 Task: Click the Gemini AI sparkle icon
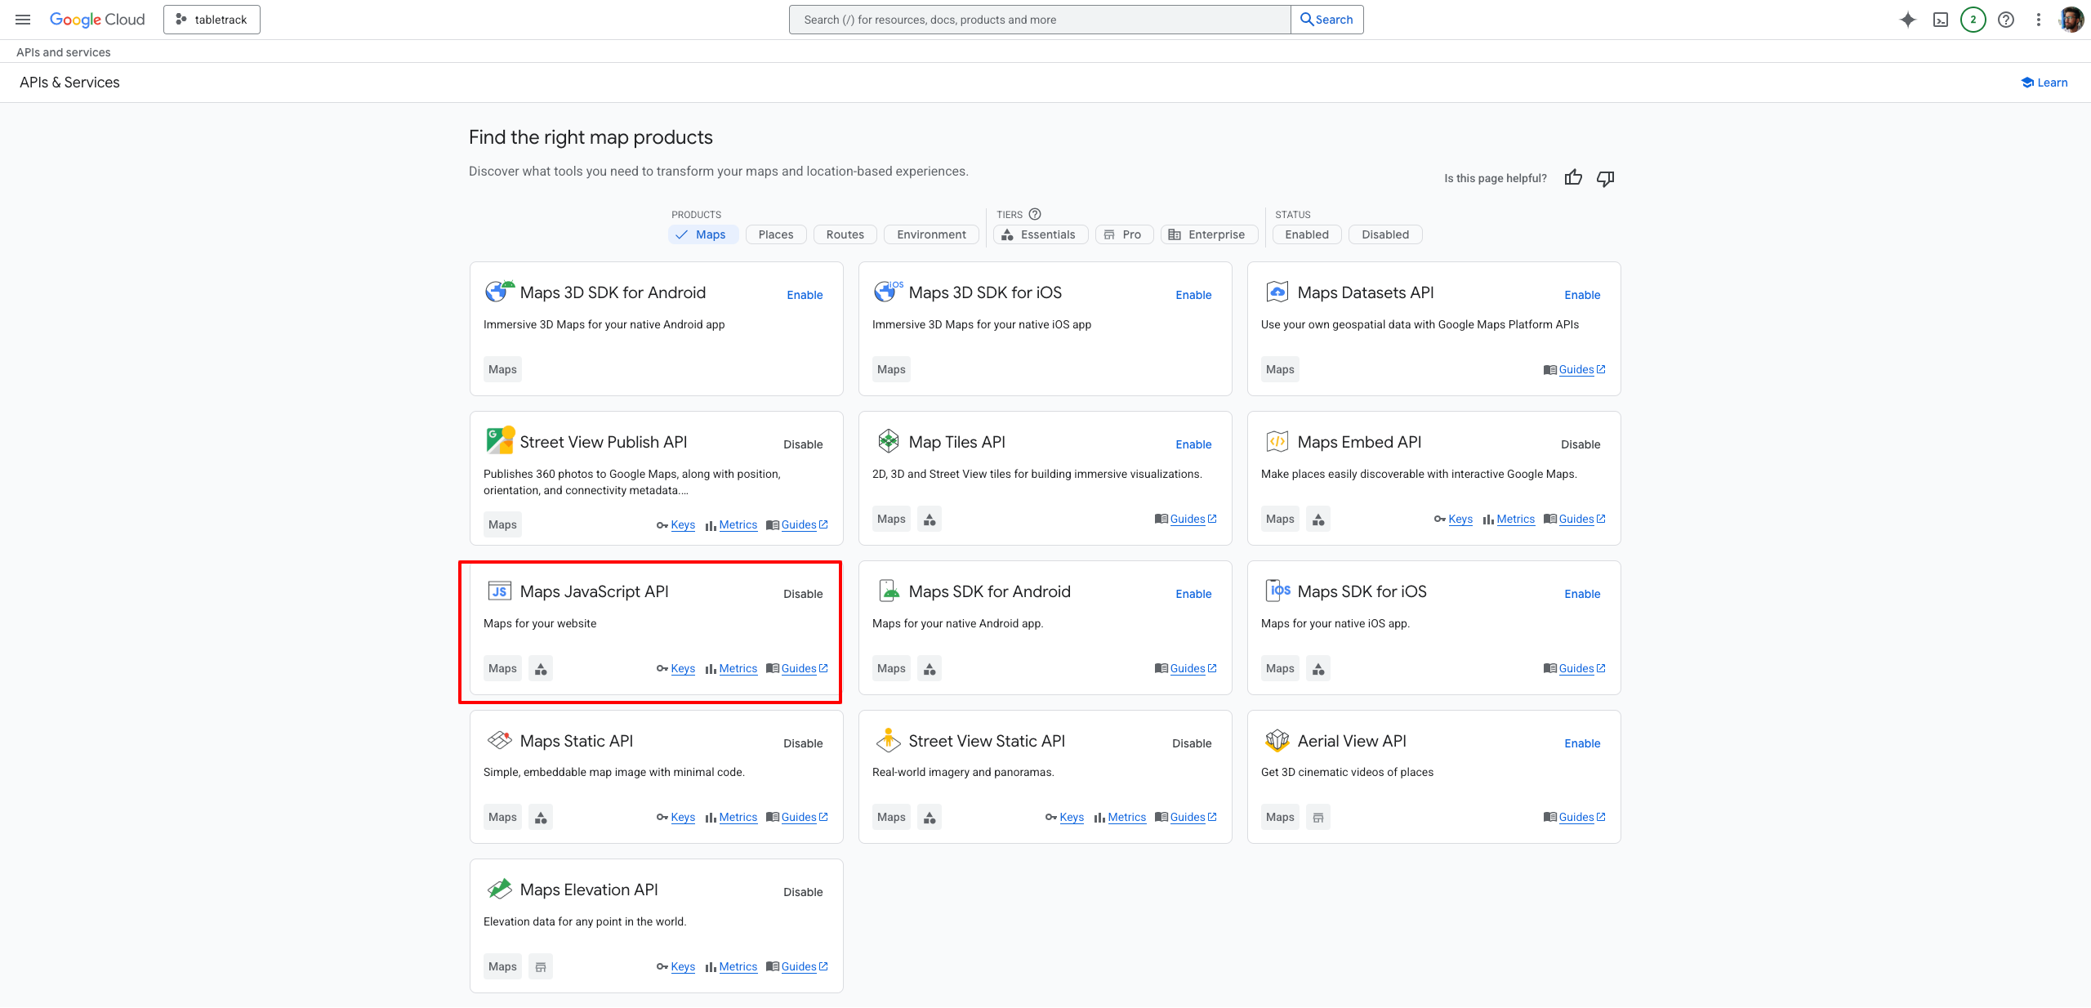(x=1907, y=20)
